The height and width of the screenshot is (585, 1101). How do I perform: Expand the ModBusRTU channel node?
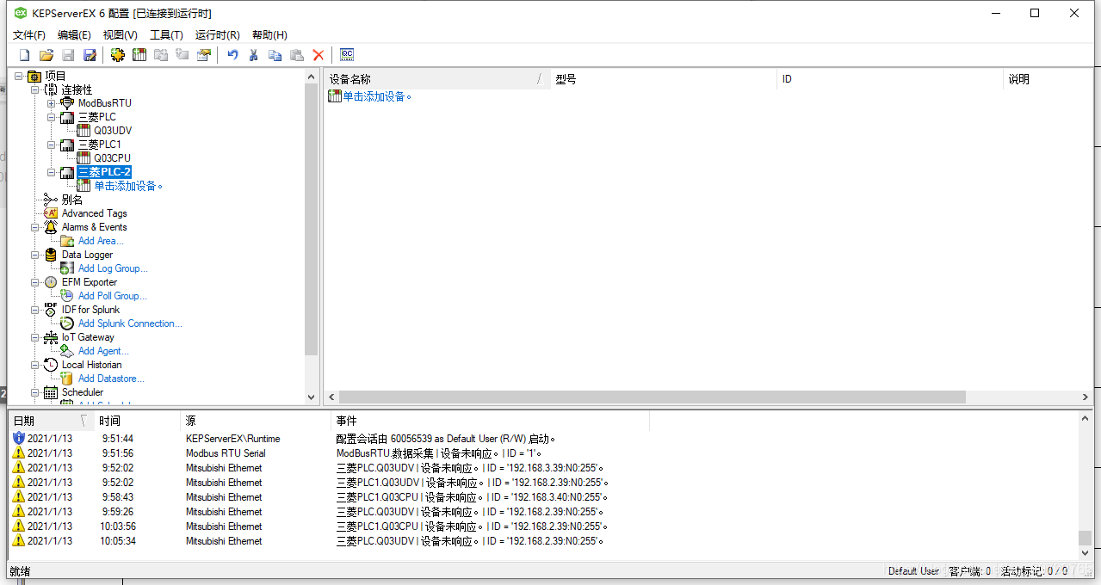coord(52,103)
